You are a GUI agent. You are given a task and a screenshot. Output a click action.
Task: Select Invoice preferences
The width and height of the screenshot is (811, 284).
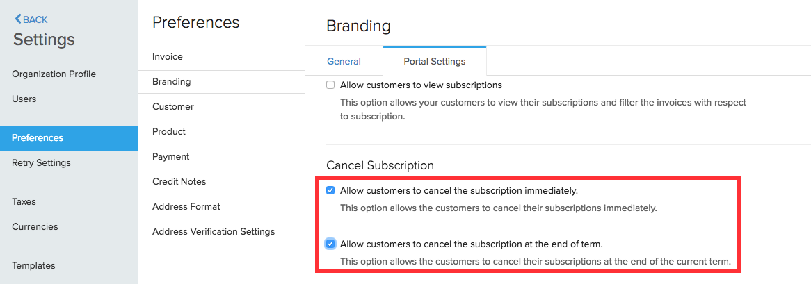168,57
